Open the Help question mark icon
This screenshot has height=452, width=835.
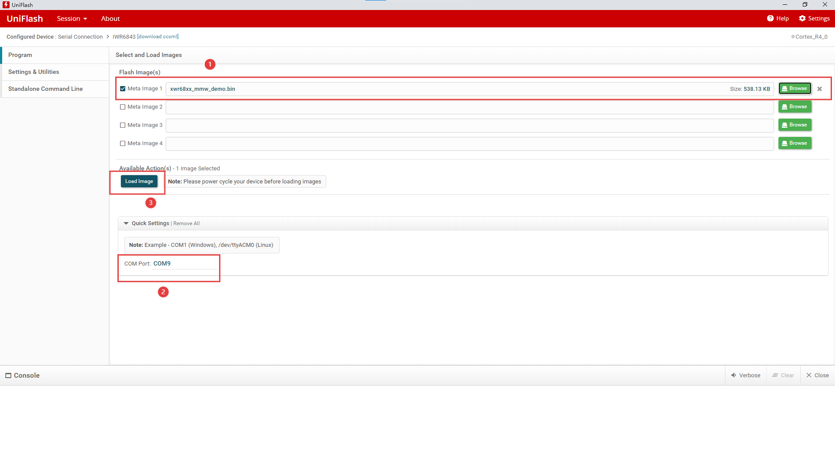click(770, 18)
